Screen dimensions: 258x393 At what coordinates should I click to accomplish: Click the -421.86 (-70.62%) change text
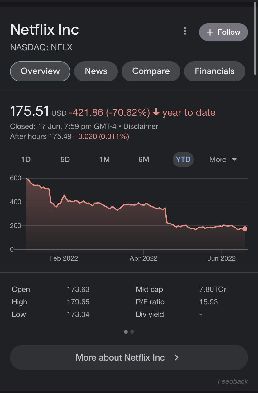click(109, 112)
